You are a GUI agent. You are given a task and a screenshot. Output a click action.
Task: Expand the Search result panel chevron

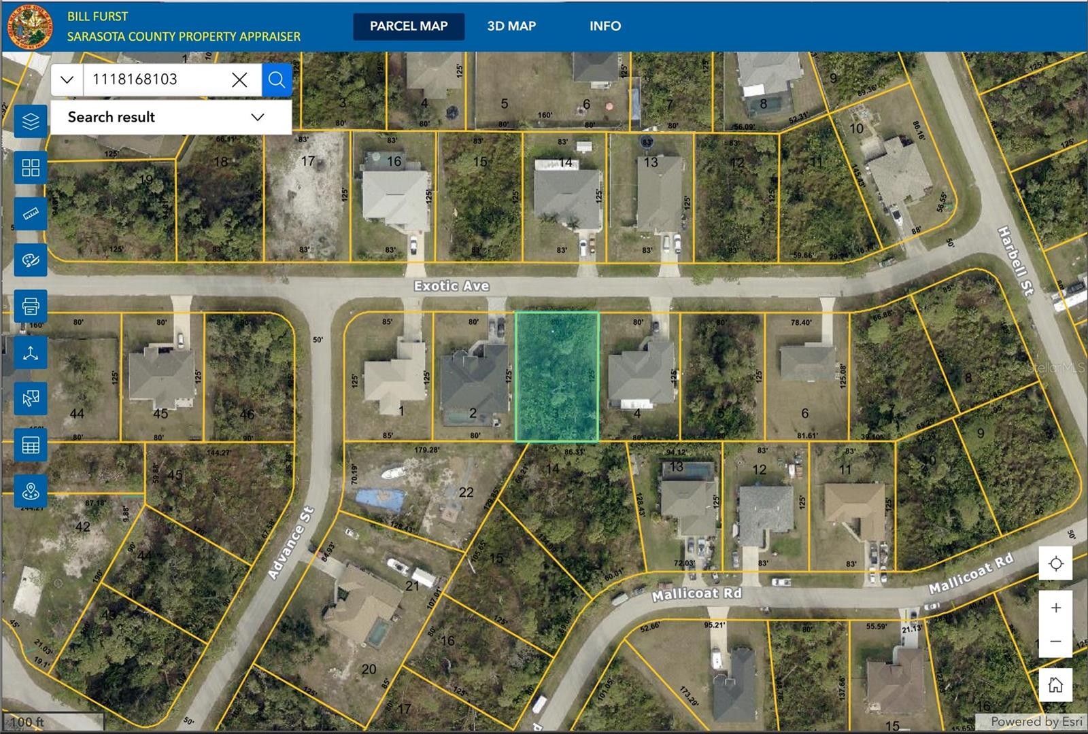[258, 117]
